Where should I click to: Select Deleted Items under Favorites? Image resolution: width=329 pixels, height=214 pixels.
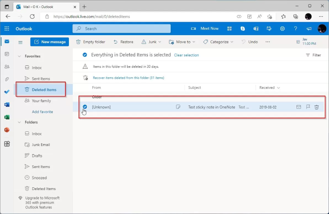coord(44,90)
